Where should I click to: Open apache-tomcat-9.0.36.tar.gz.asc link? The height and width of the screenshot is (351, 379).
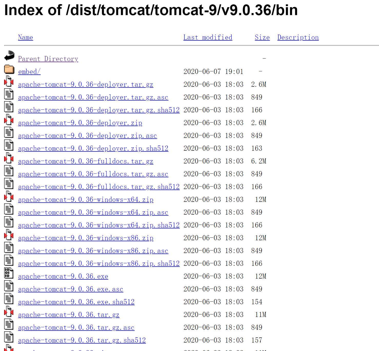point(76,328)
